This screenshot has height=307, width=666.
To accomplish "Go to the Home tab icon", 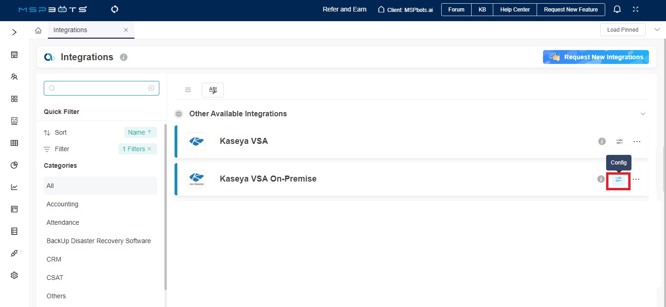I will point(38,30).
